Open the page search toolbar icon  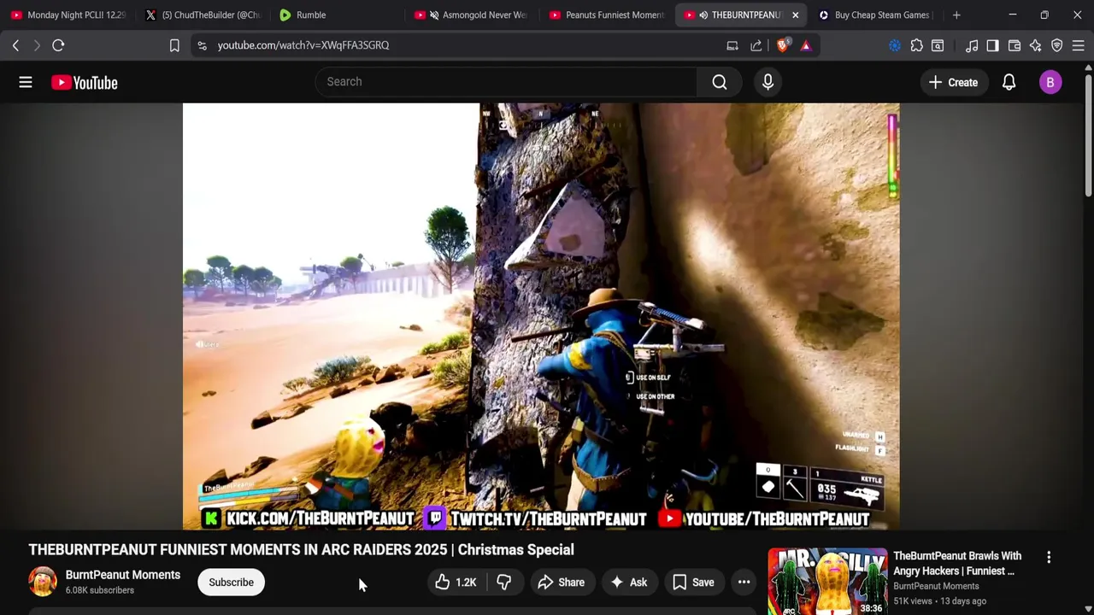tap(938, 45)
